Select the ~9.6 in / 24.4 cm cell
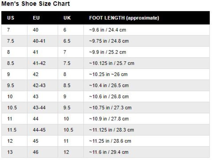Viewport: 212px width, 160px height. 147,30
